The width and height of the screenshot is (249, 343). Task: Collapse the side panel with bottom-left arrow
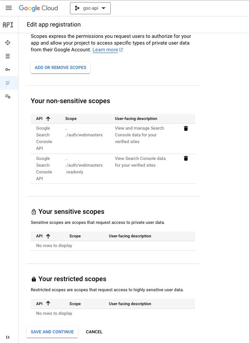(x=8, y=337)
